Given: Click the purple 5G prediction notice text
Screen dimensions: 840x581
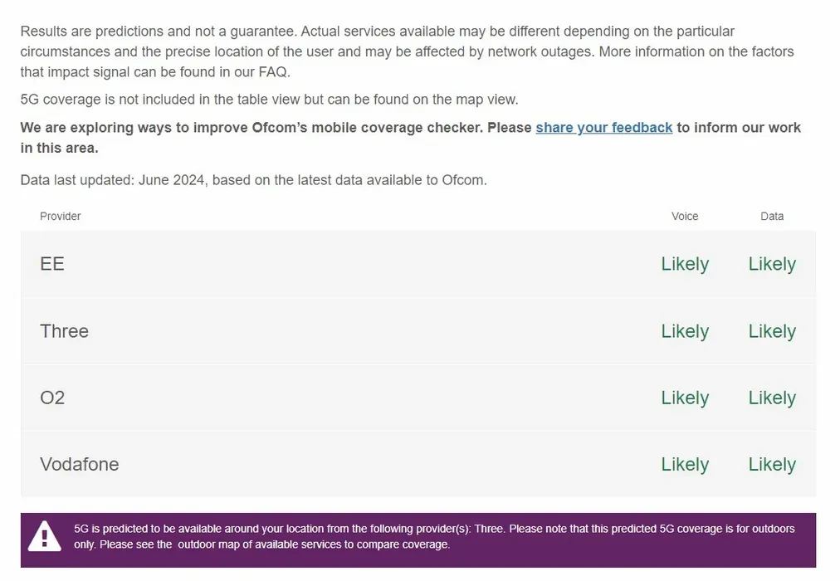Looking at the screenshot, I should pyautogui.click(x=433, y=536).
